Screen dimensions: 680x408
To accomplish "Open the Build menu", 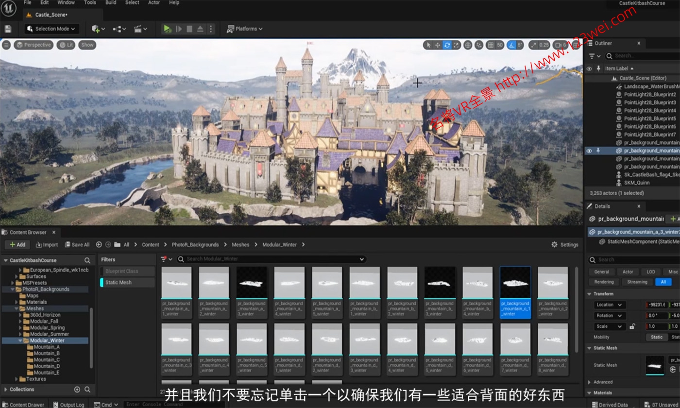I will (111, 3).
